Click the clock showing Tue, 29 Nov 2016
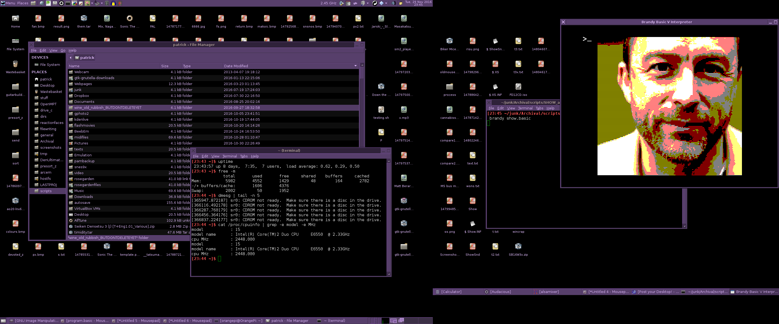Viewport: 779px width, 324px height. click(418, 3)
